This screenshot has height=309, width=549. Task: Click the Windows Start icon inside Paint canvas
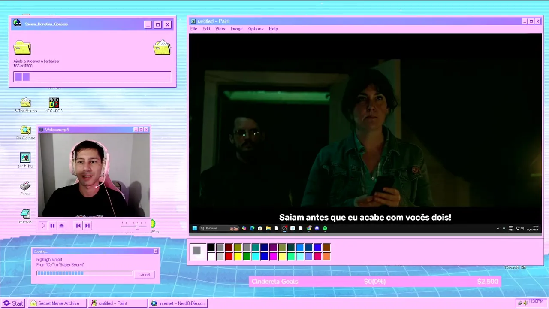[195, 228]
